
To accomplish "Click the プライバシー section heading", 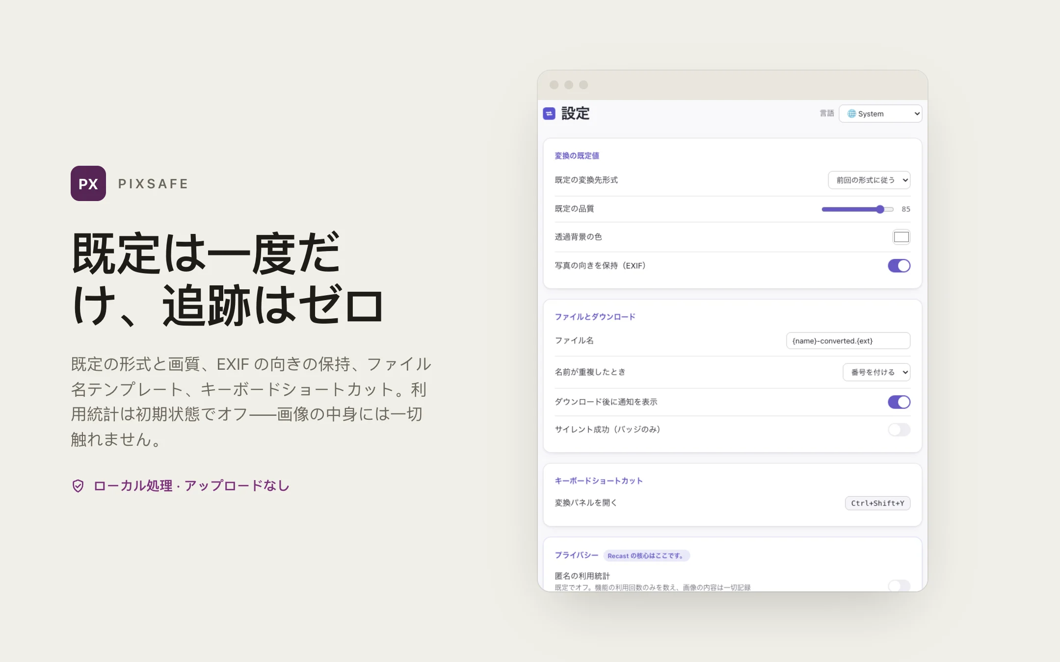I will (x=576, y=555).
